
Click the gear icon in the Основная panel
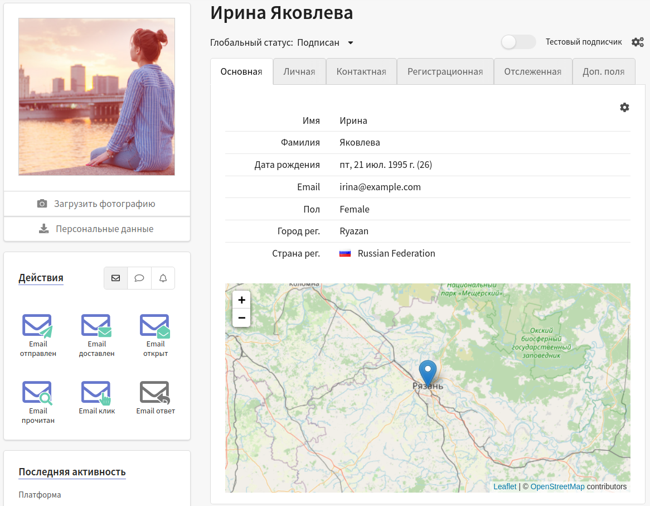(x=624, y=107)
